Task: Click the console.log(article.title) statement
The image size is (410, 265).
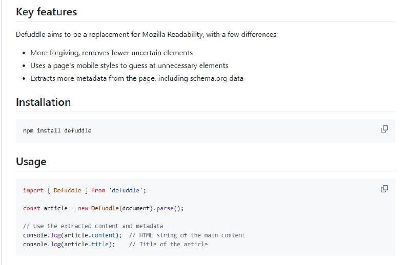Action: pos(69,244)
